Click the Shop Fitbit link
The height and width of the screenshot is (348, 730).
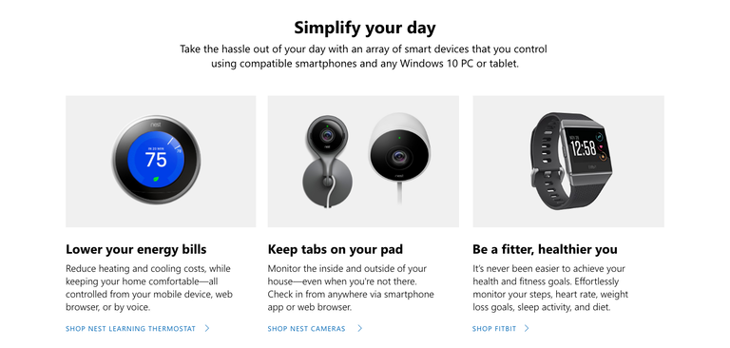coord(494,328)
